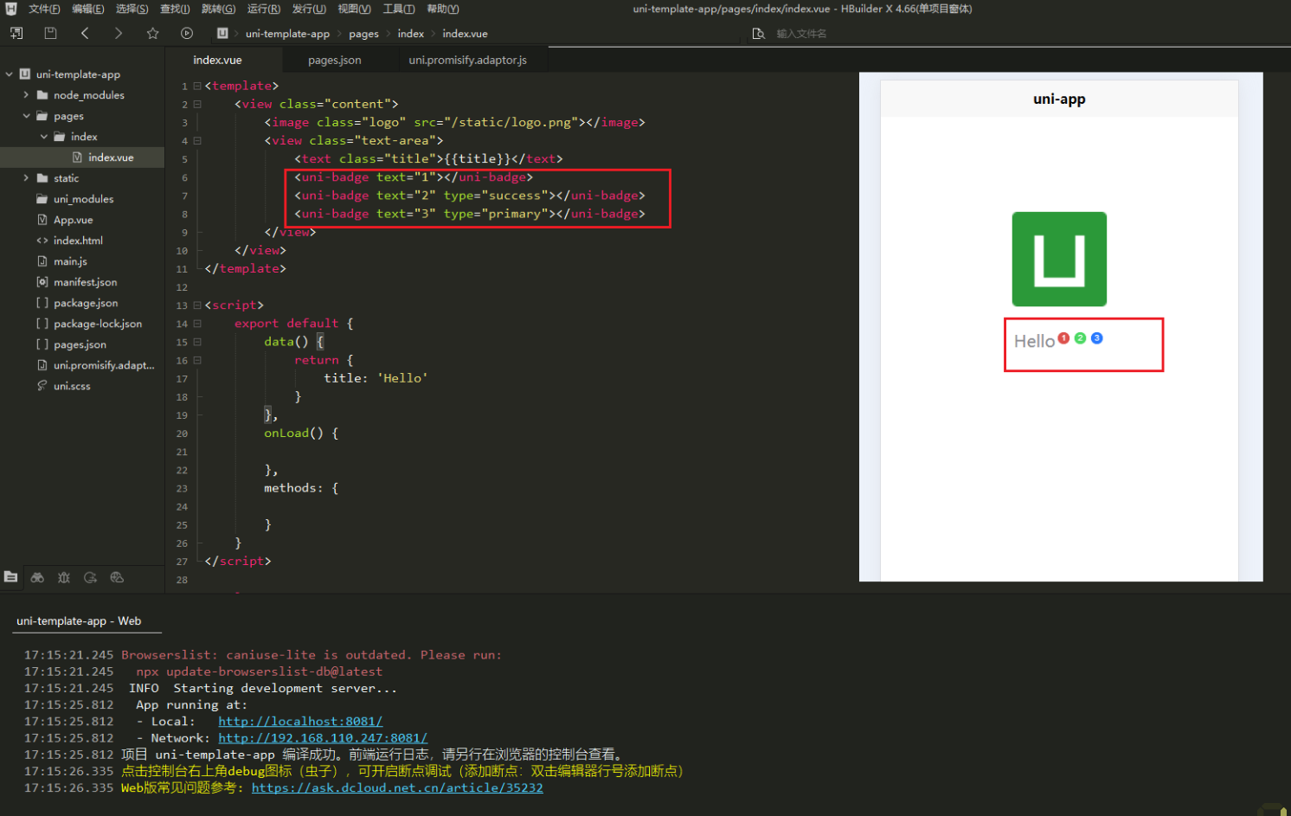Click the HBuilder X logo icon

[x=11, y=9]
